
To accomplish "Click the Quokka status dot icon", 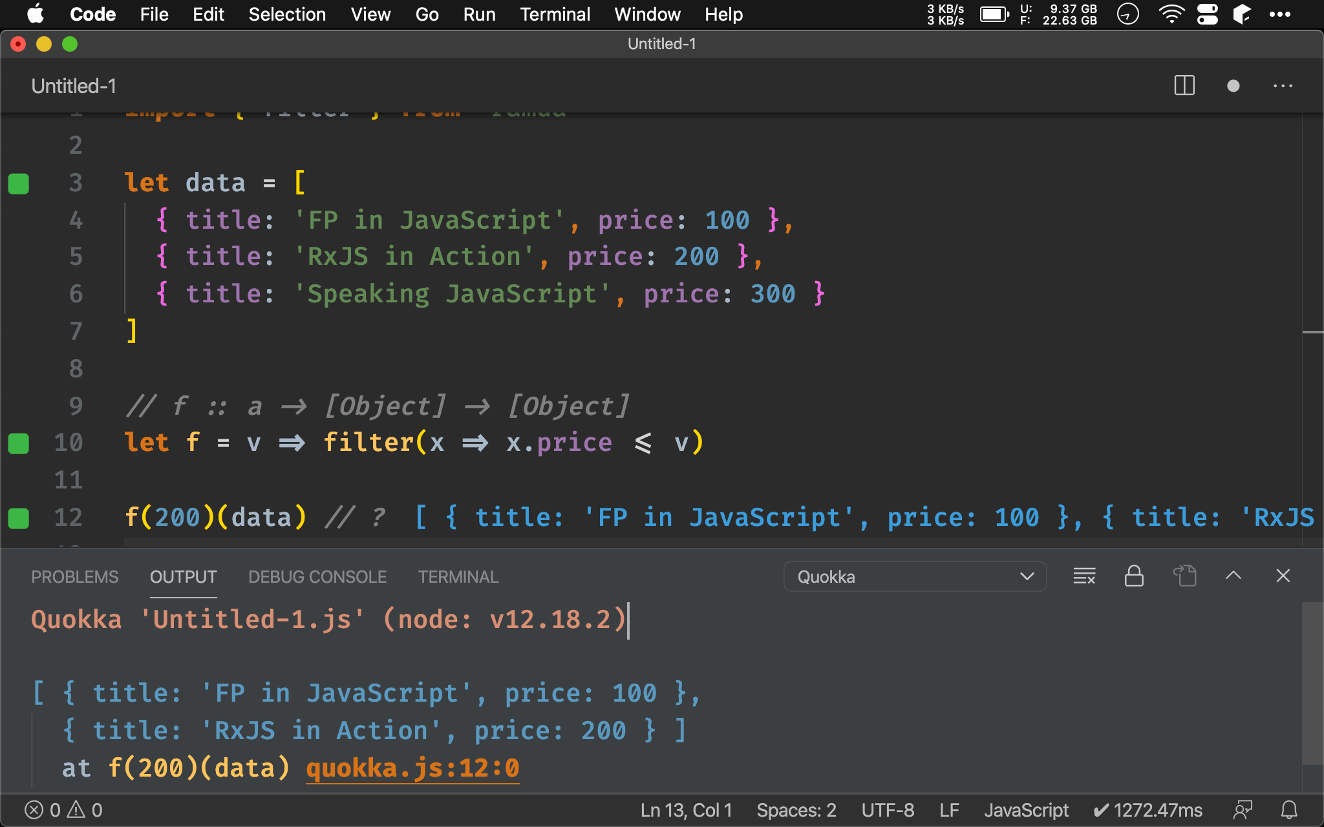I will (x=1233, y=86).
